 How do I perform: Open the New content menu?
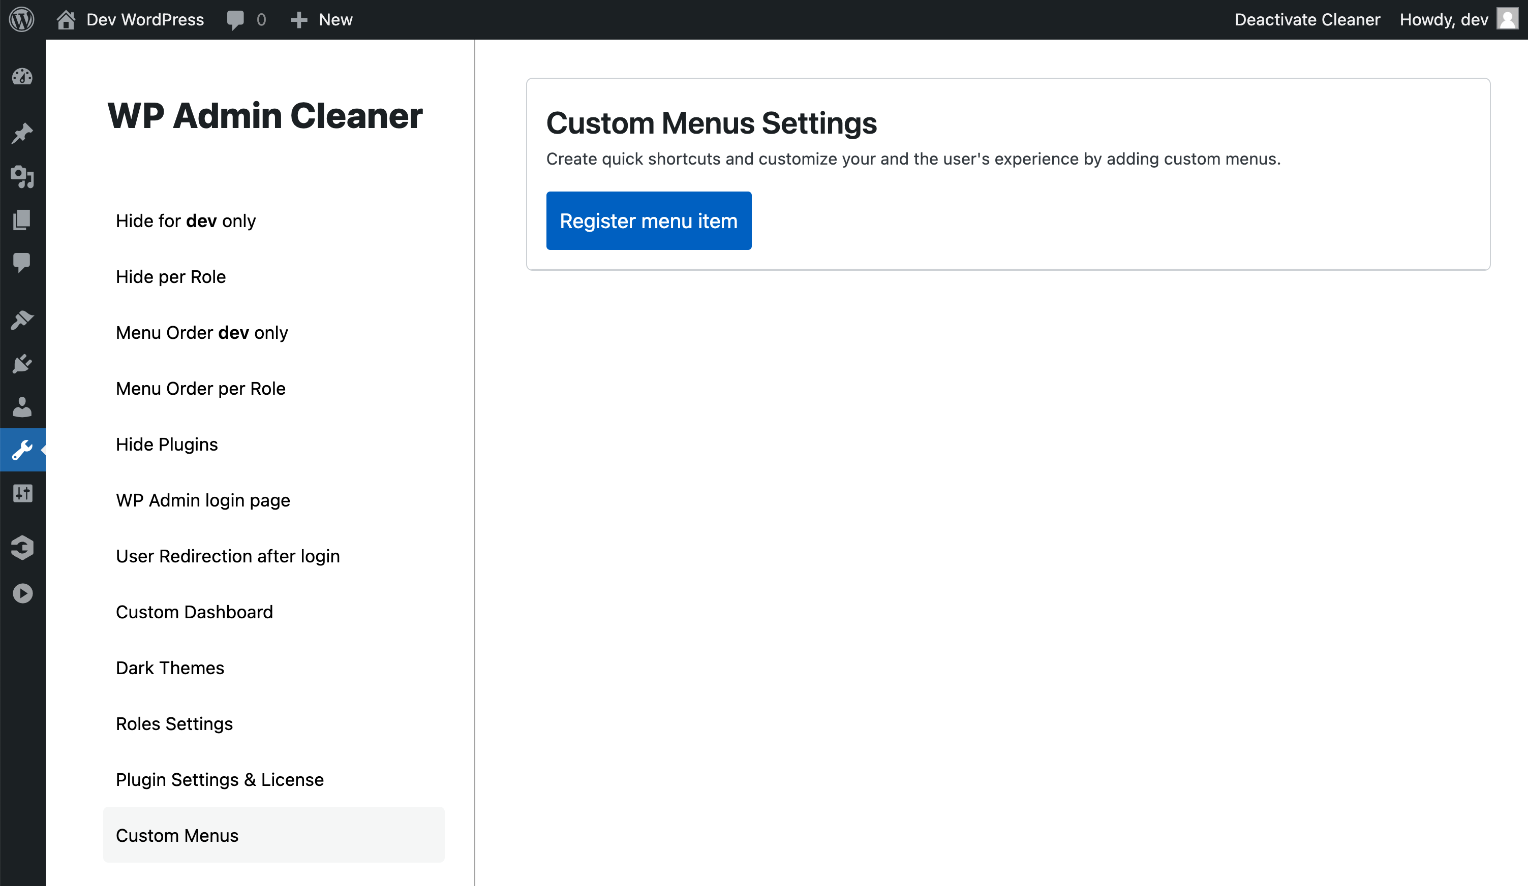tap(335, 19)
